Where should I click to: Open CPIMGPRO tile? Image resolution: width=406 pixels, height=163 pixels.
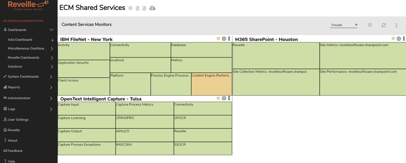(x=145, y=122)
